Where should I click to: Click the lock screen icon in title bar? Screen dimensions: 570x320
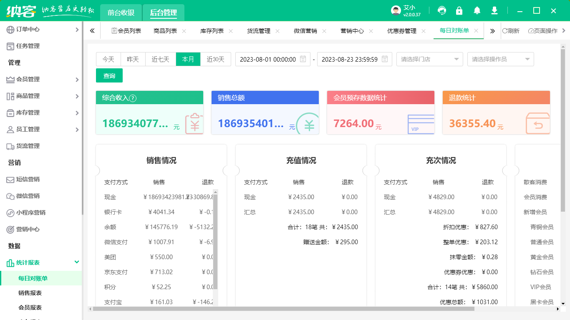coord(459,10)
